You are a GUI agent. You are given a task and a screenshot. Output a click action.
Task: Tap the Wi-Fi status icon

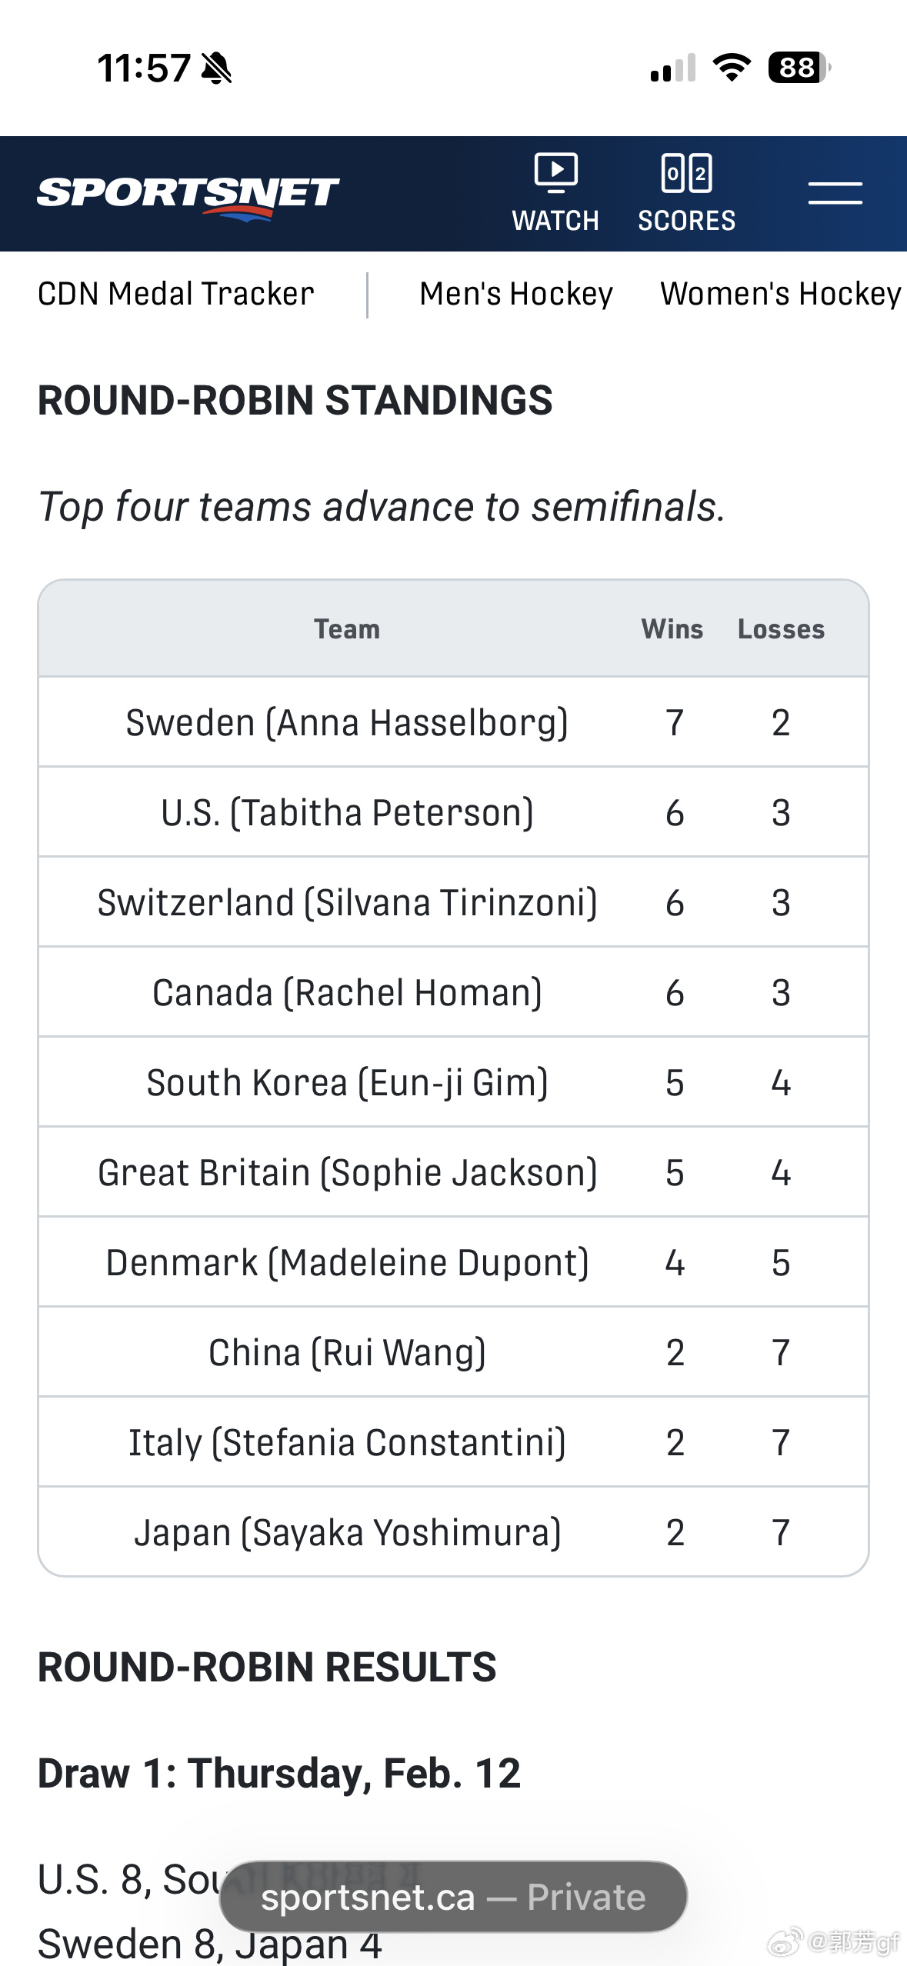732,68
